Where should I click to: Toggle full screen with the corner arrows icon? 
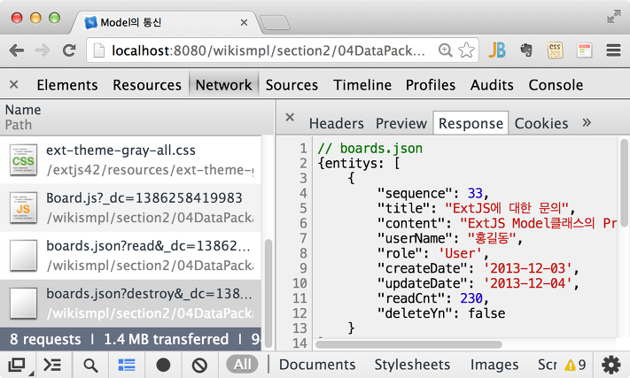[x=613, y=17]
